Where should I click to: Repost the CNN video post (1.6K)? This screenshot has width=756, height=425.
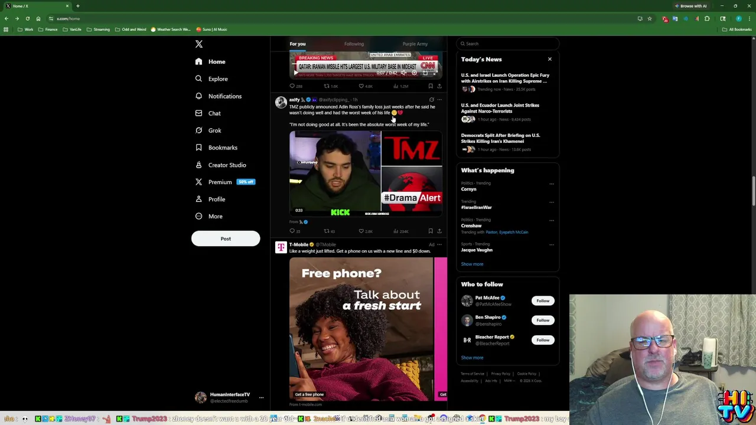point(330,86)
